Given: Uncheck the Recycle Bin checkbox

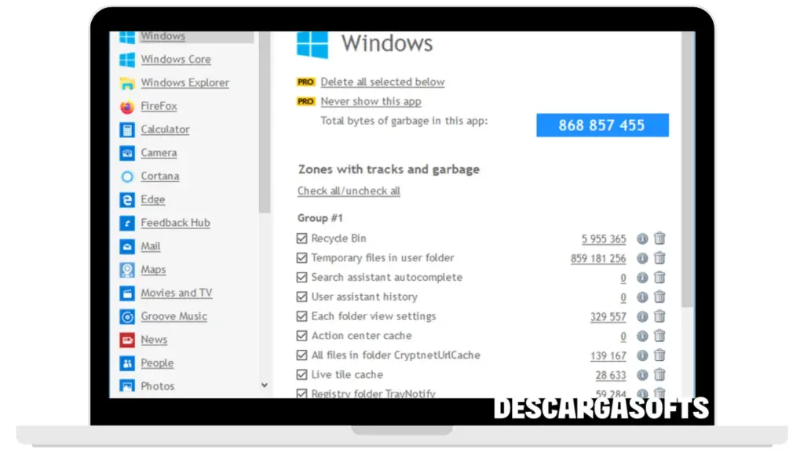Looking at the screenshot, I should click(302, 239).
